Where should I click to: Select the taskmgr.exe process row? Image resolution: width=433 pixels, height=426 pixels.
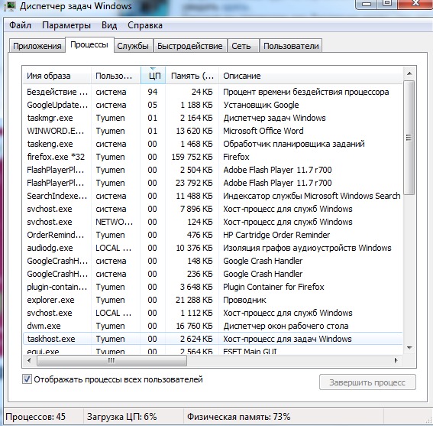pyautogui.click(x=212, y=118)
